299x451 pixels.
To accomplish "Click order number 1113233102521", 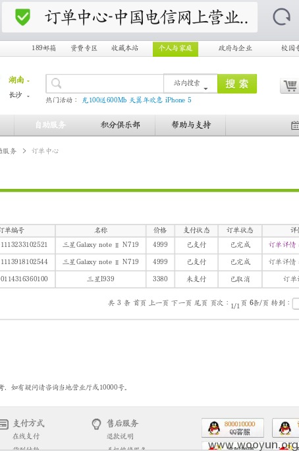I will (24, 245).
